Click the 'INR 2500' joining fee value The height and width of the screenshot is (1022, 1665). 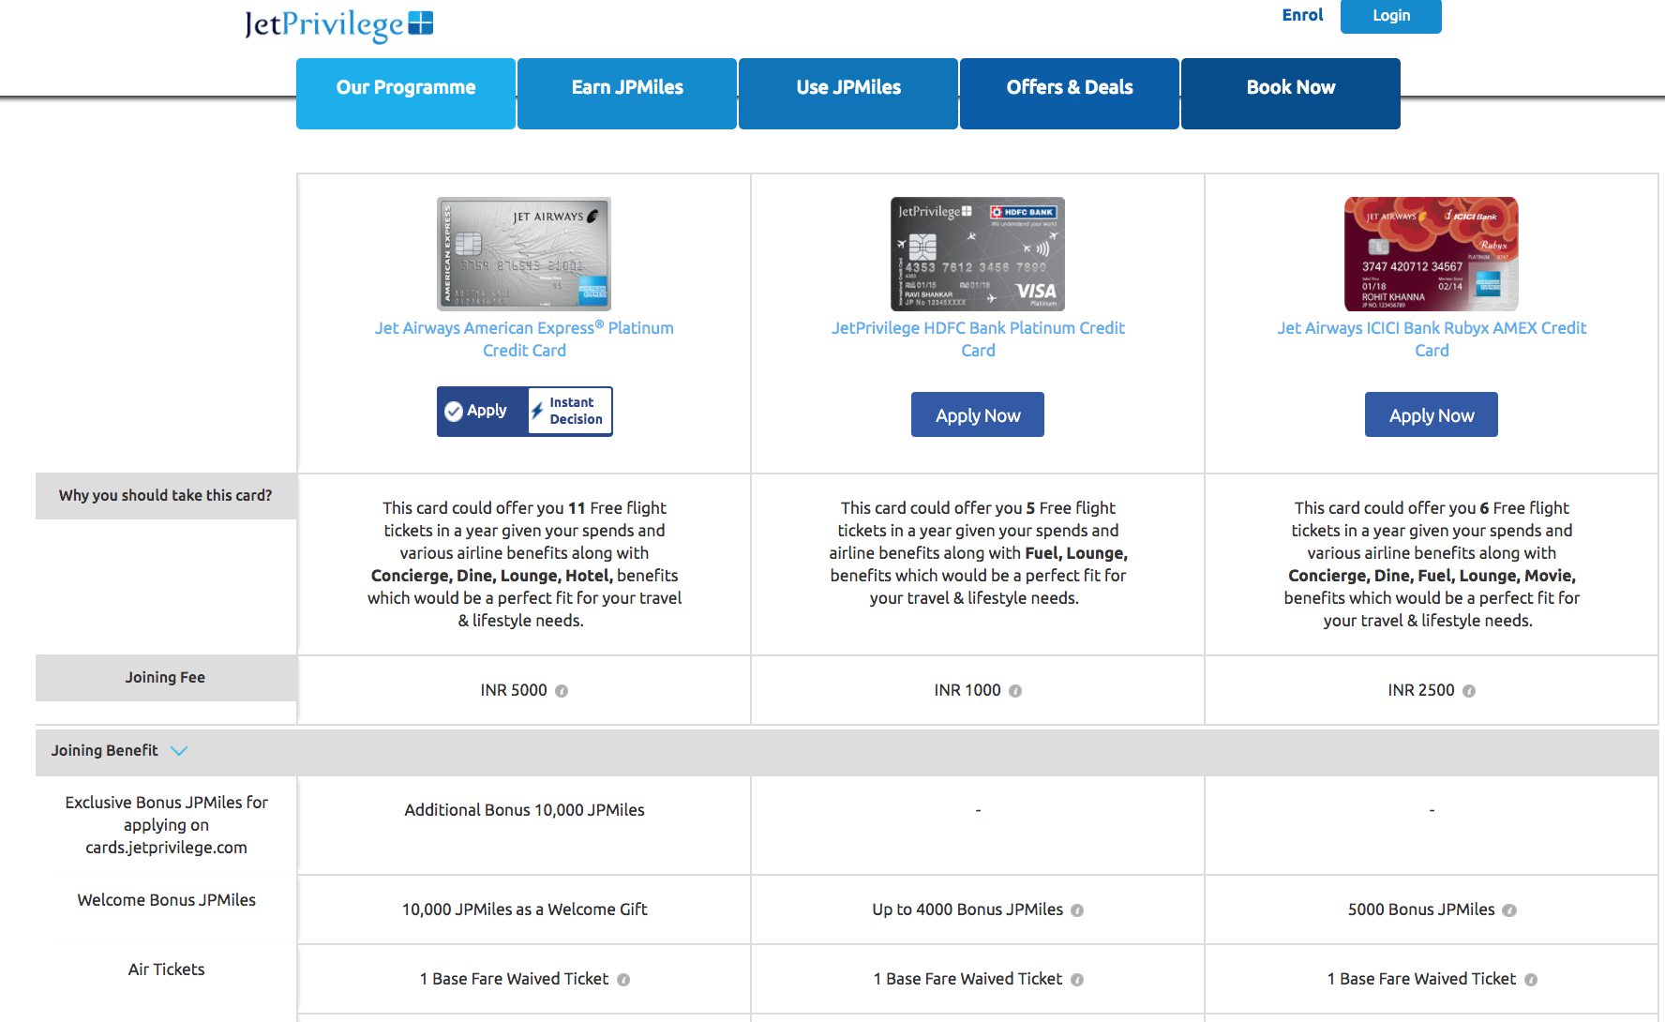(x=1421, y=690)
